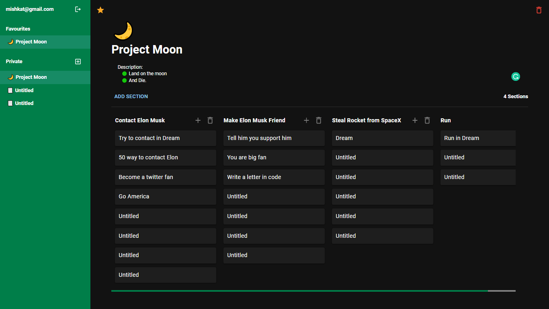Open the Tell him you support him card
Screen dimensions: 549x309
[274, 138]
